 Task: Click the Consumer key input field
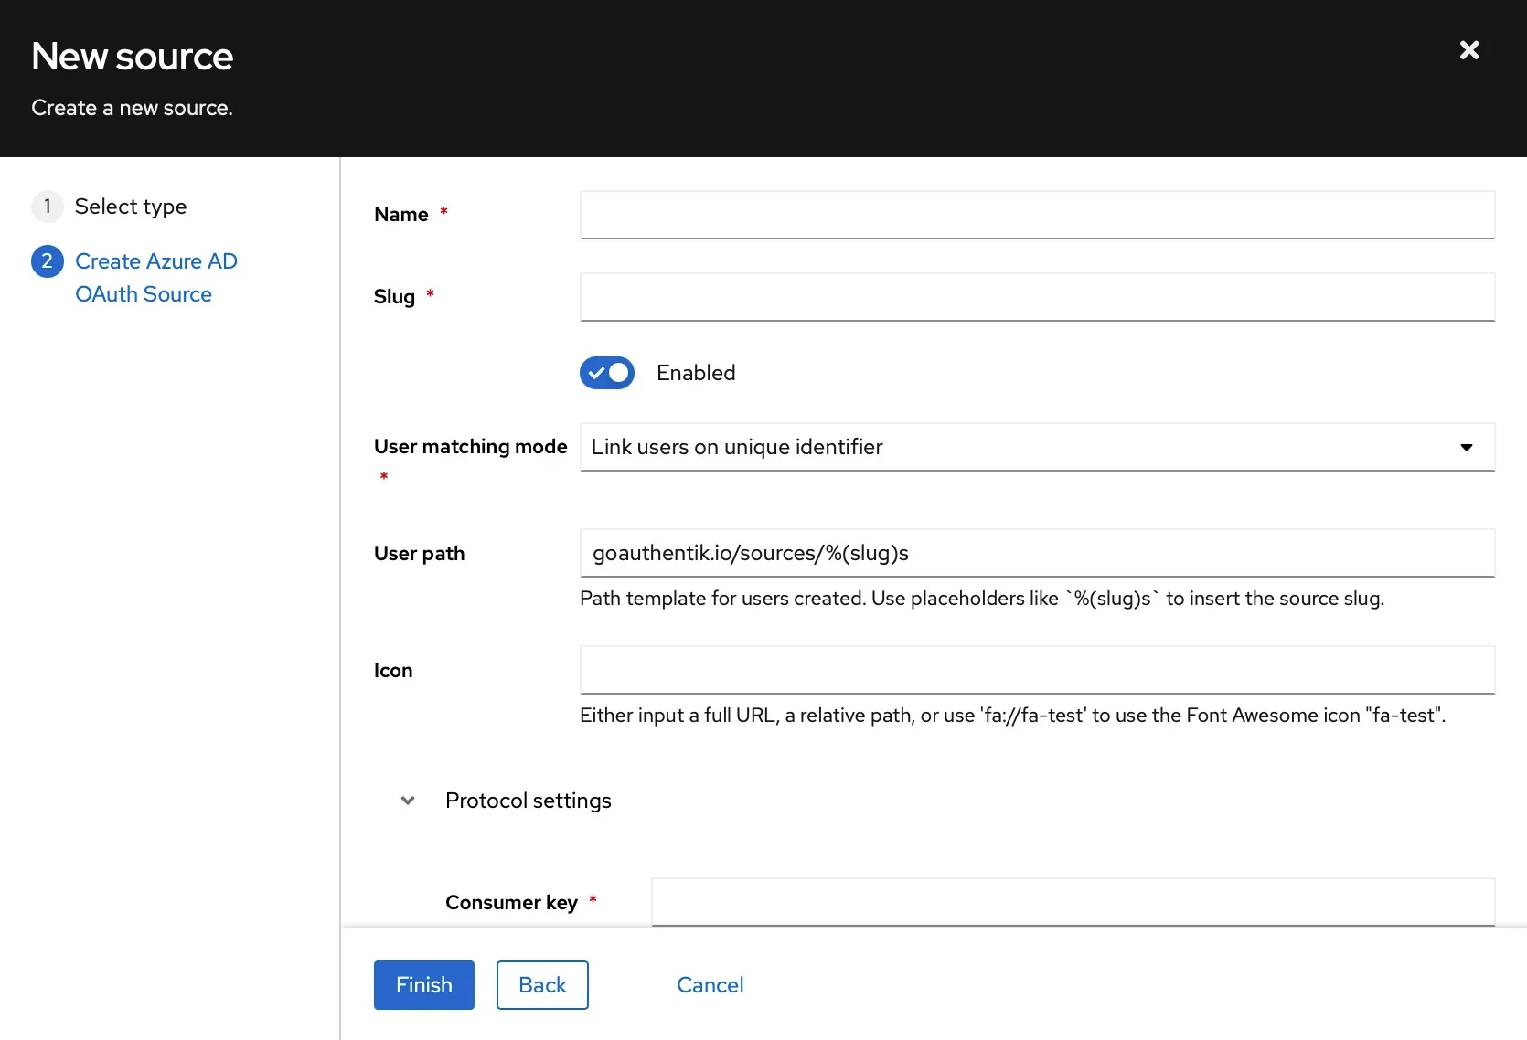[x=1073, y=902]
